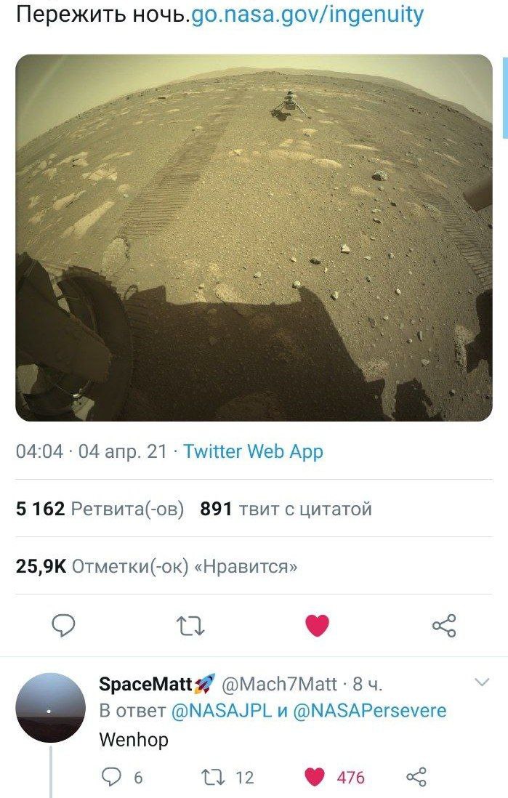508x798 pixels.
Task: Open SpaceMatt's profile avatar
Action: tap(51, 707)
